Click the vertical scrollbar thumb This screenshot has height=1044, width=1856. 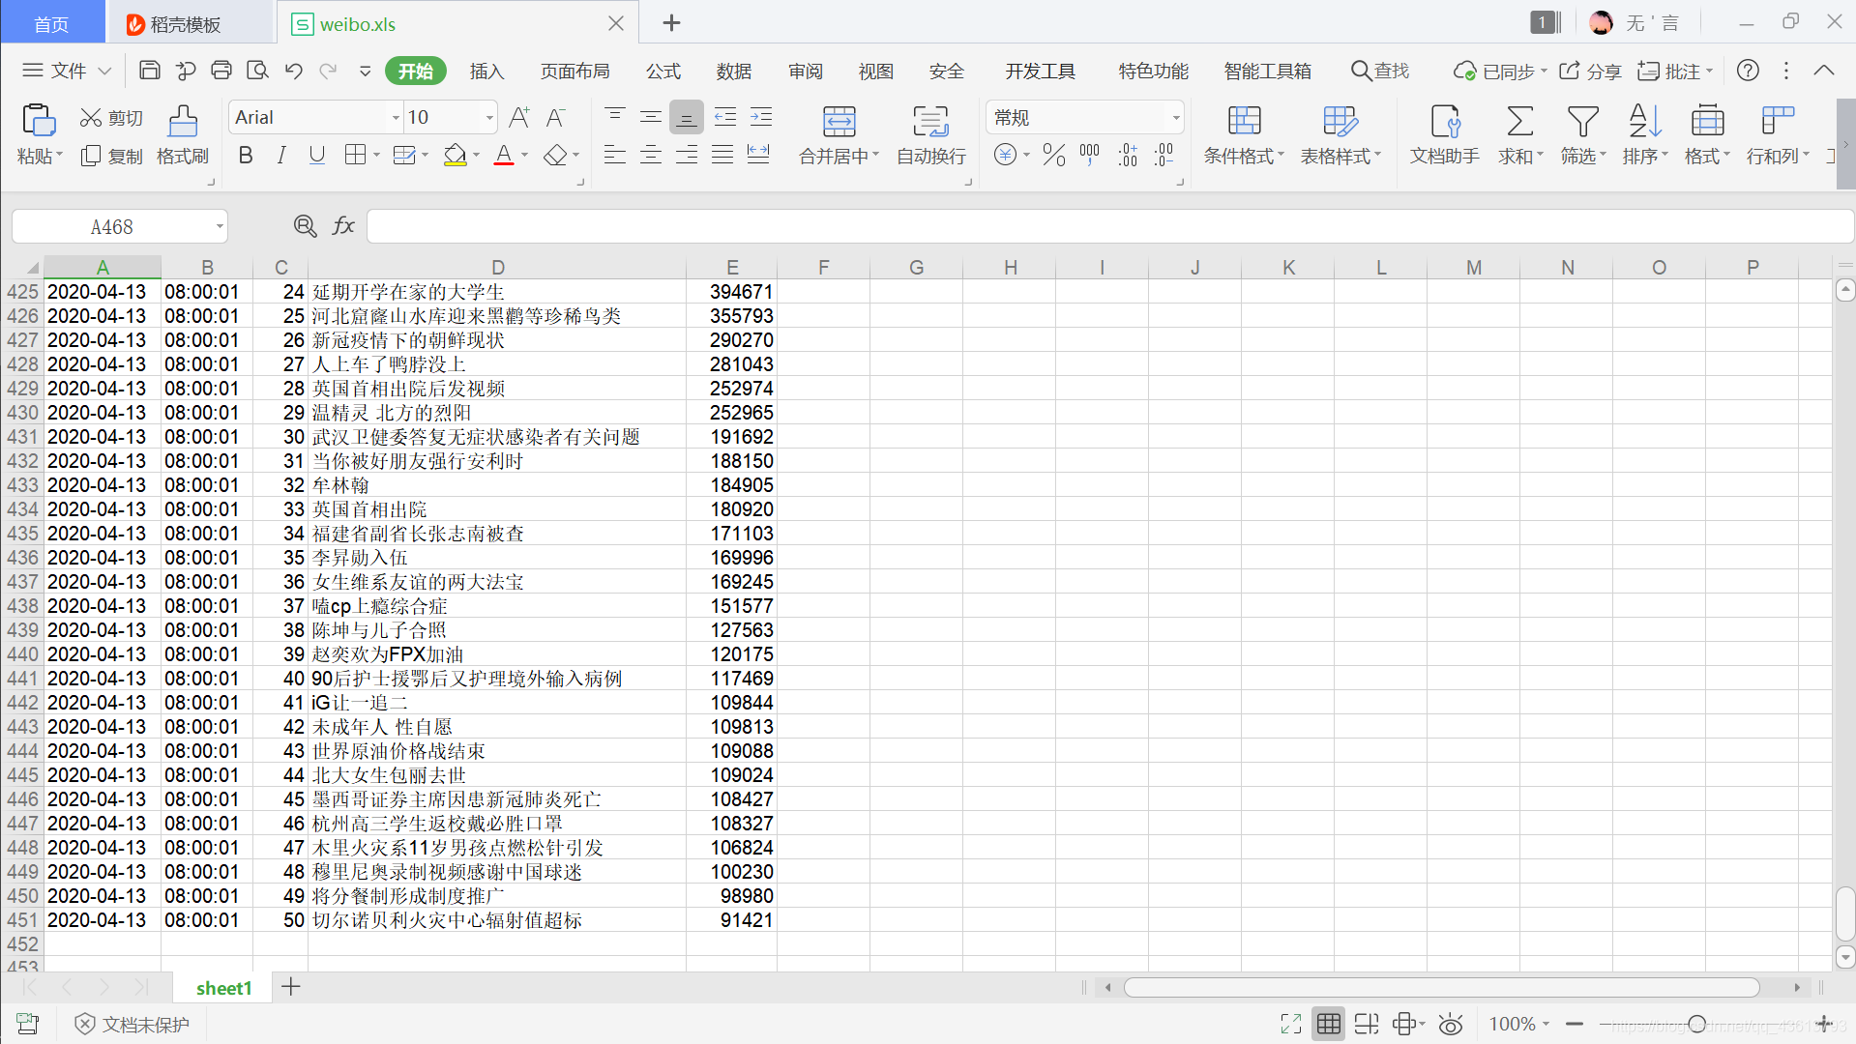1845,913
